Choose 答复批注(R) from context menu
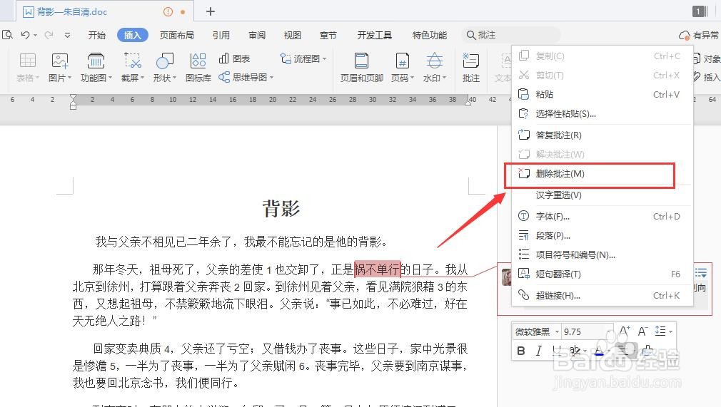 [x=602, y=135]
